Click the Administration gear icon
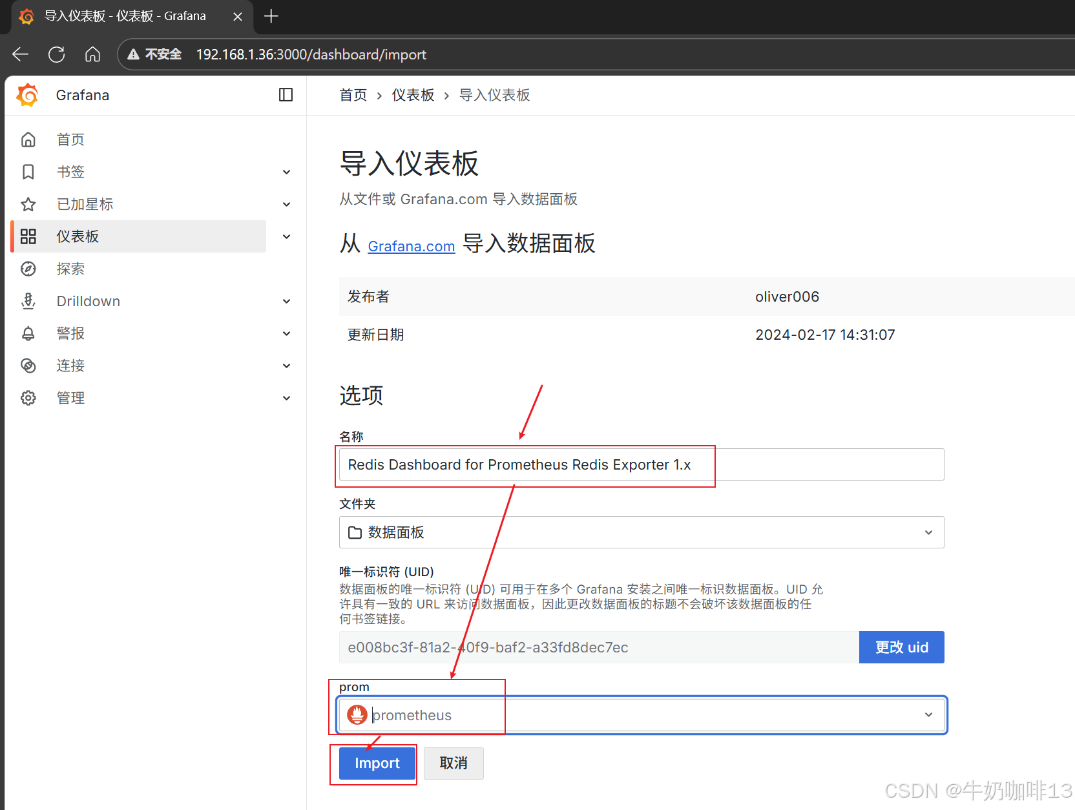 point(28,398)
